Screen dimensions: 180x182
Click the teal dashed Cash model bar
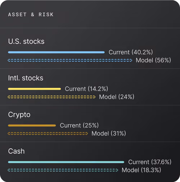(63, 170)
